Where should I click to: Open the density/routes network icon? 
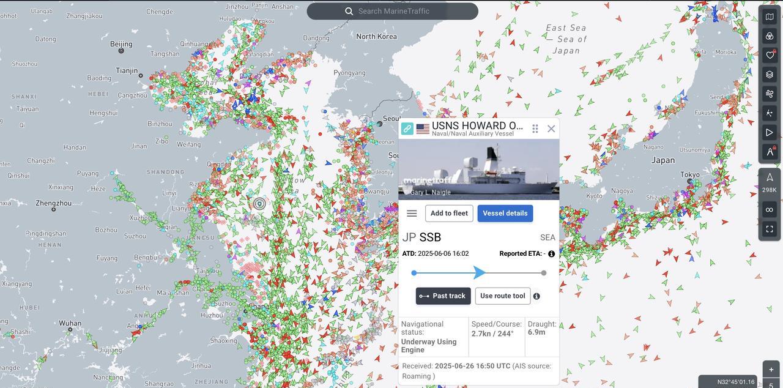(x=770, y=113)
